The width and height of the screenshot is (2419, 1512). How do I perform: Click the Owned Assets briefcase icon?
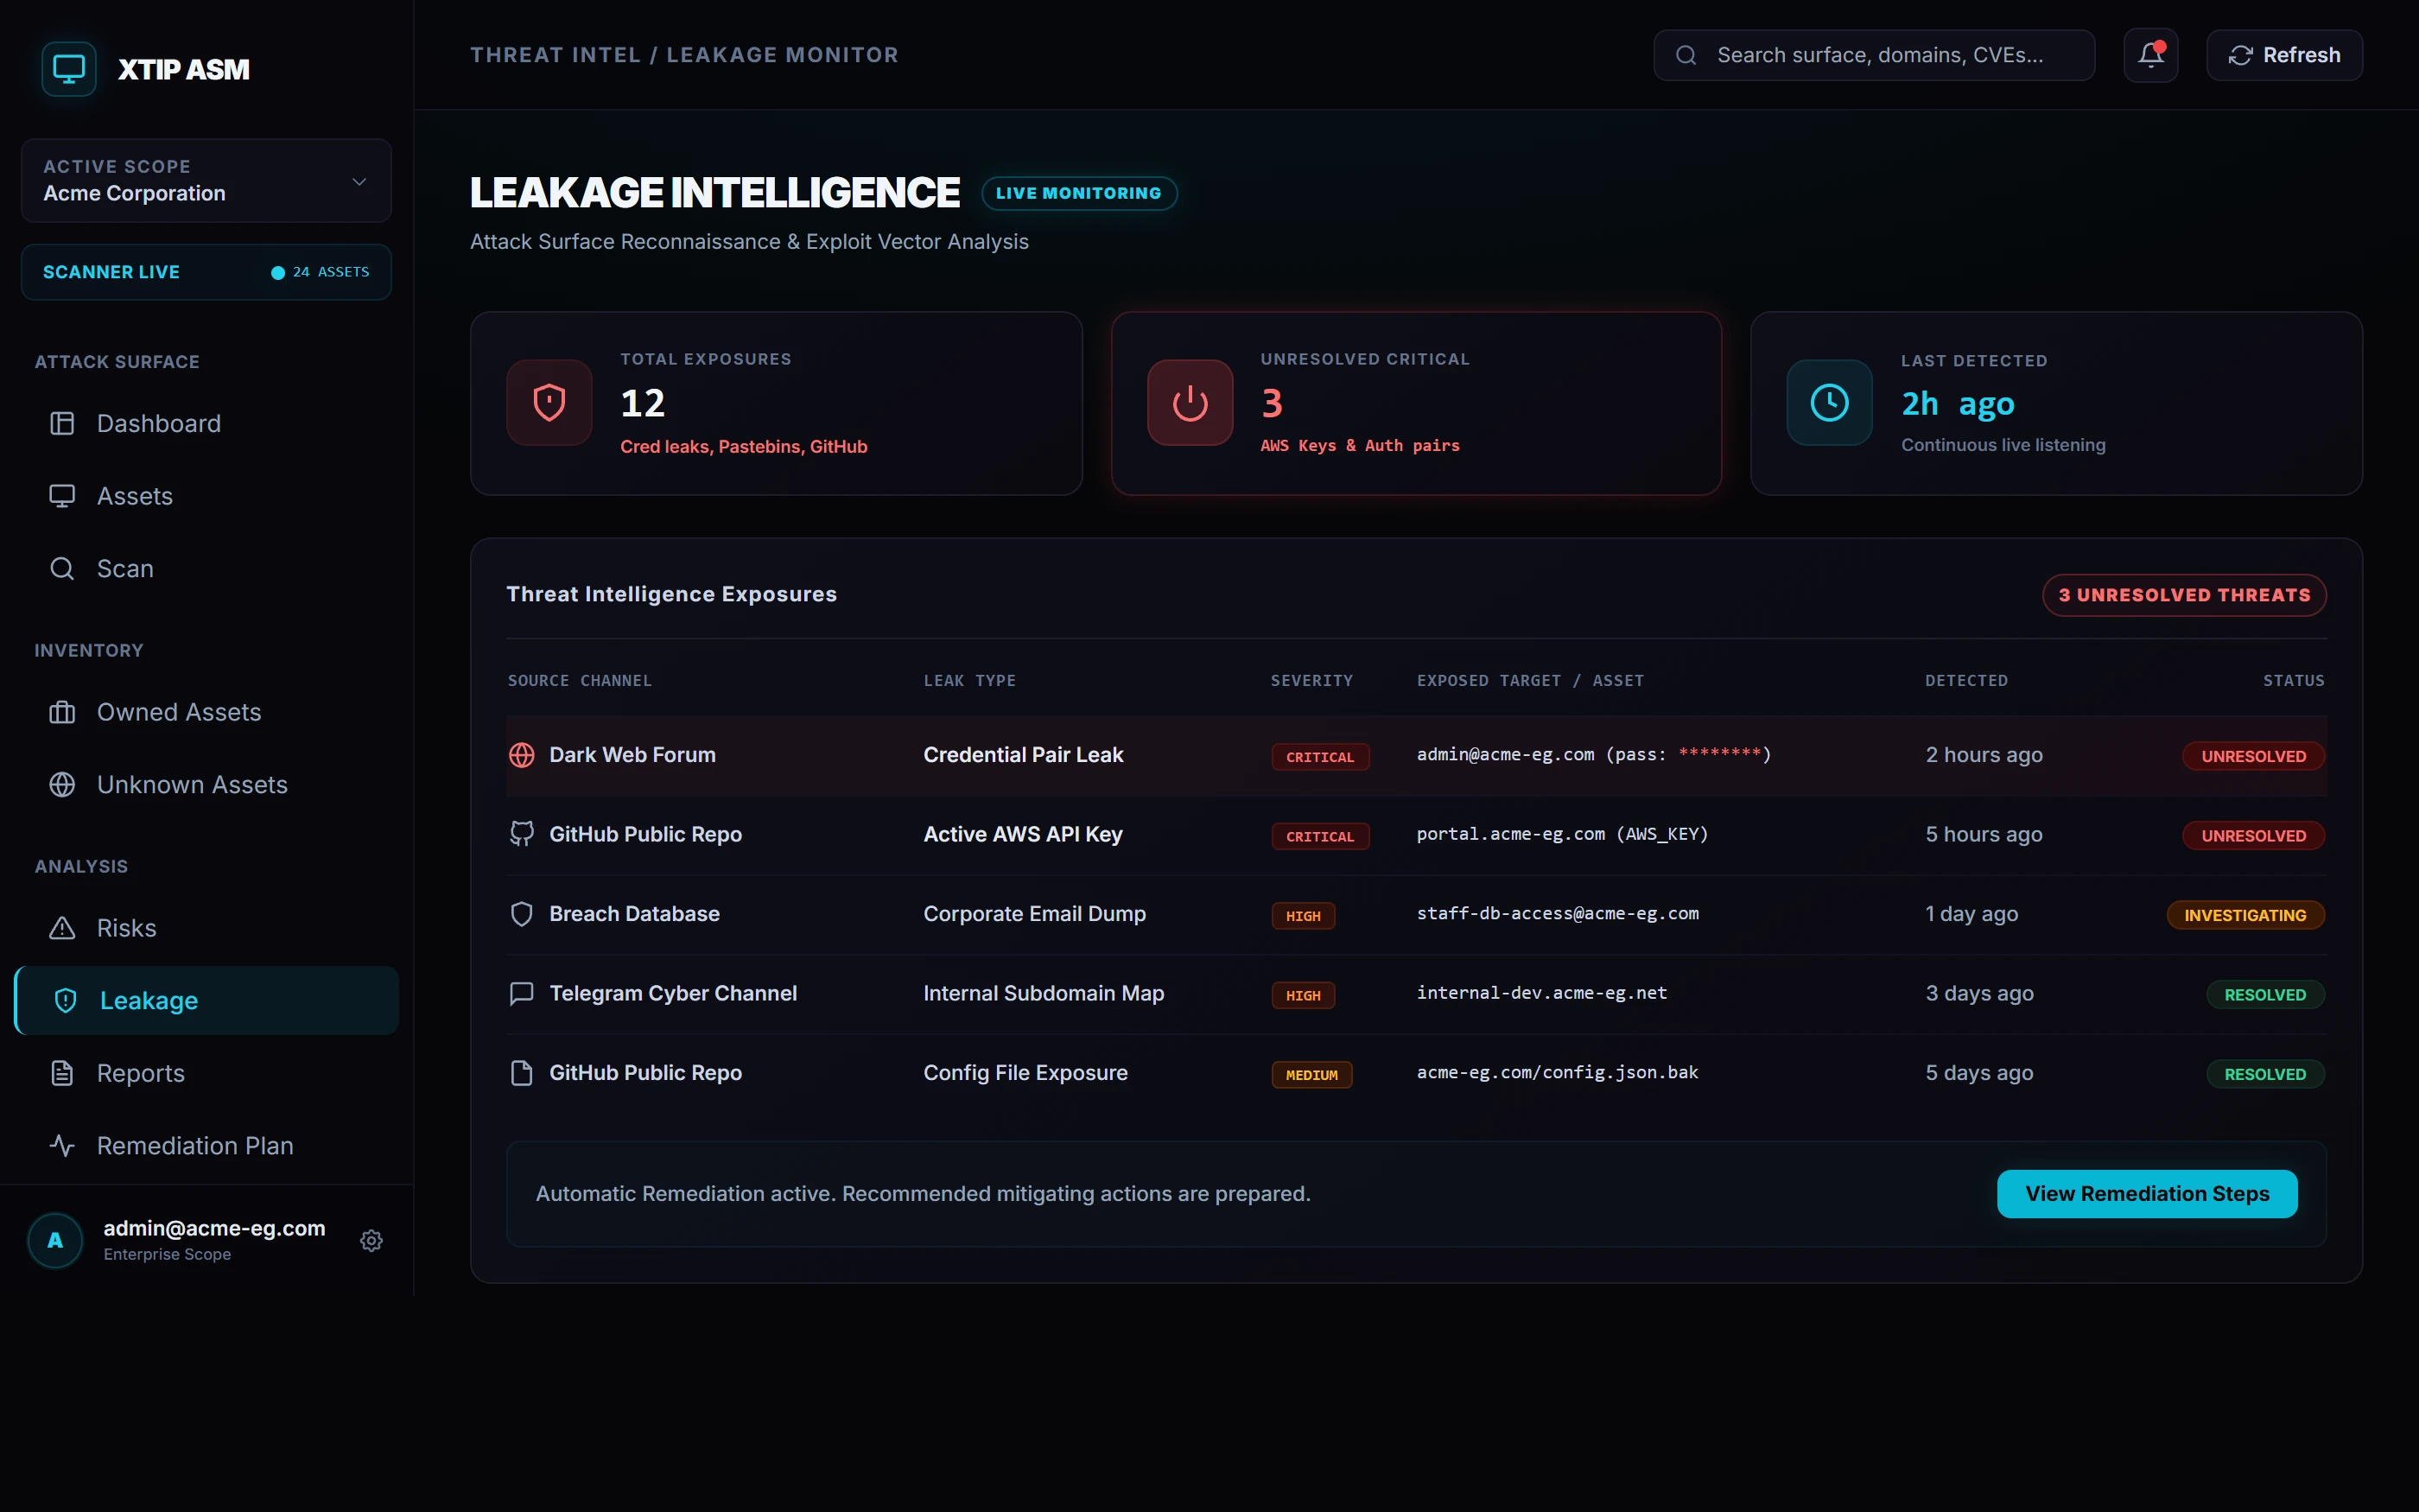[x=62, y=712]
